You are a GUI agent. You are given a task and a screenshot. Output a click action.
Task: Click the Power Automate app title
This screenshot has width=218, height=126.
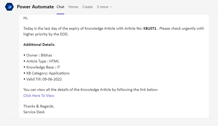(x=35, y=7)
